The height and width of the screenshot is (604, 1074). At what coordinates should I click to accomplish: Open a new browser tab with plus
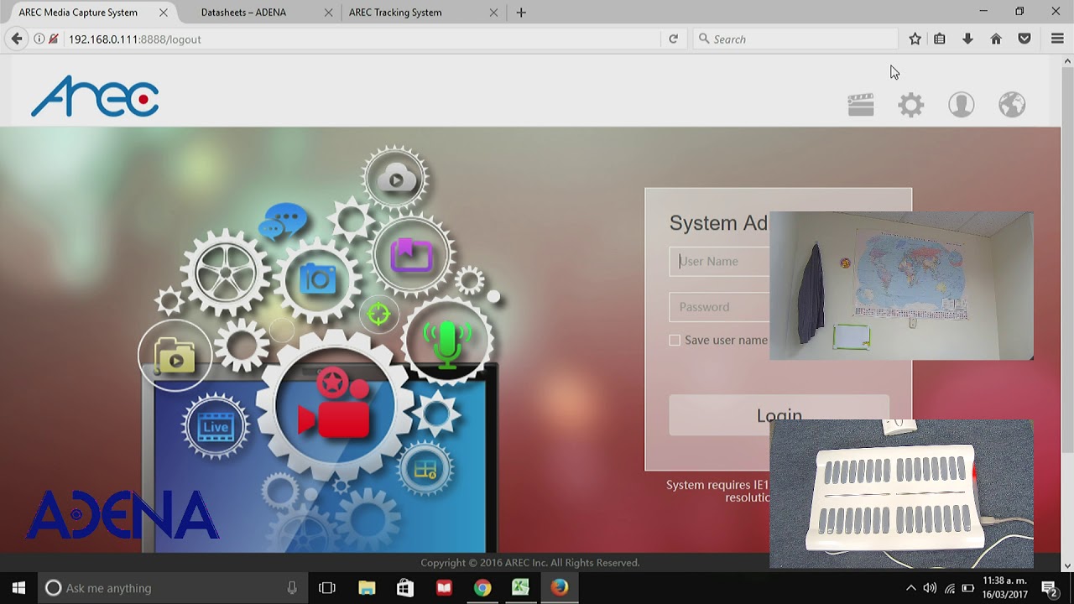pos(521,13)
